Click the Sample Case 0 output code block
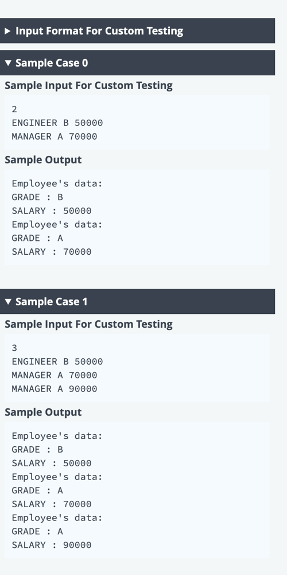This screenshot has width=287, height=575. pos(137,217)
